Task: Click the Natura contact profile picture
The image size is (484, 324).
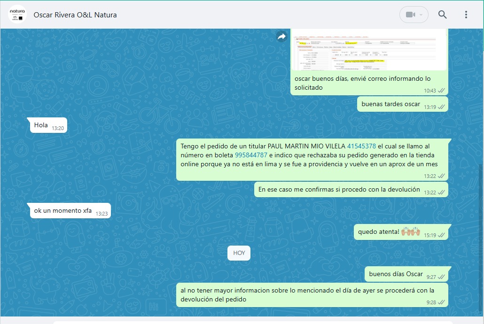Action: (17, 15)
